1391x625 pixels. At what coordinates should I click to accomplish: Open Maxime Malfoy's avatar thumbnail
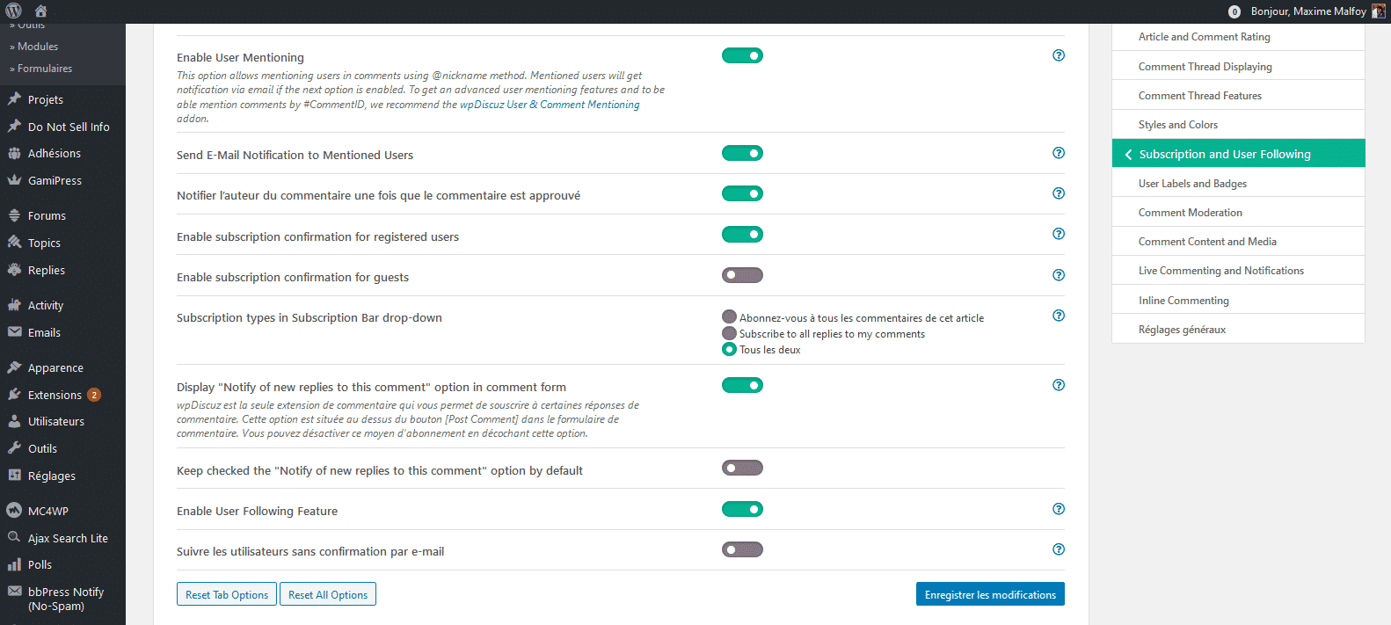(x=1378, y=11)
